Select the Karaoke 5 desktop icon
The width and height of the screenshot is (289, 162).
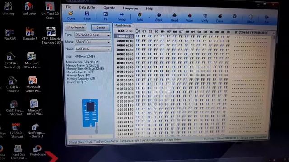pos(30,34)
